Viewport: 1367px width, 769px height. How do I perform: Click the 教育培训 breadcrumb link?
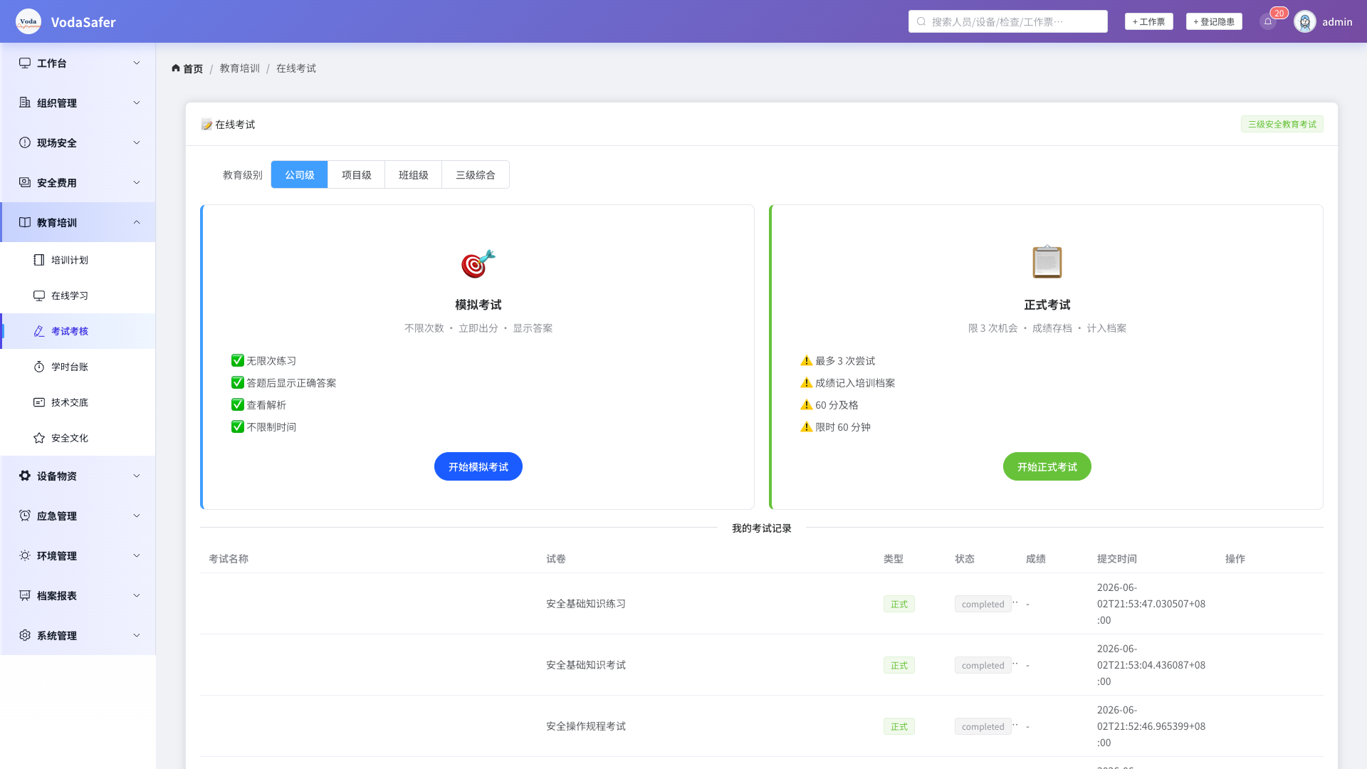(240, 68)
